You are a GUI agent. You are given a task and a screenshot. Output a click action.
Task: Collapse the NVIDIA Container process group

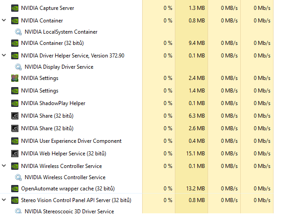point(4,21)
